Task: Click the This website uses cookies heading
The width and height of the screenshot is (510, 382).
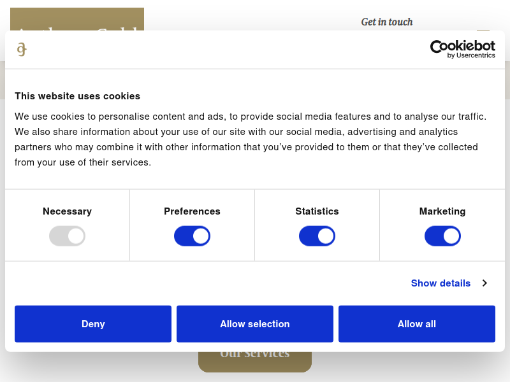Action: pyautogui.click(x=77, y=96)
